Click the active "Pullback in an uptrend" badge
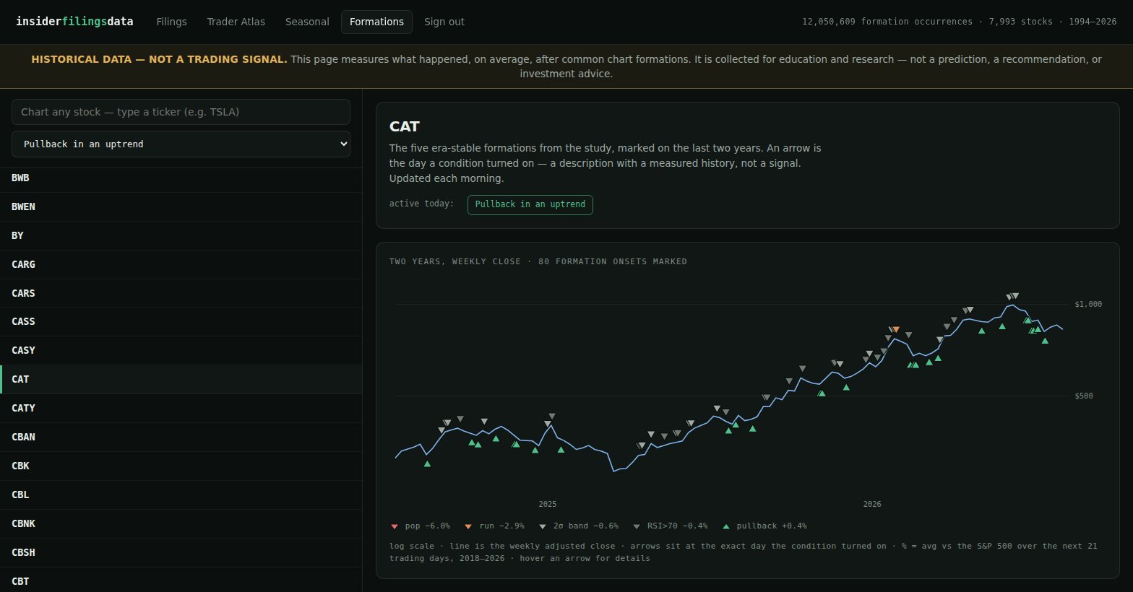 tap(530, 205)
